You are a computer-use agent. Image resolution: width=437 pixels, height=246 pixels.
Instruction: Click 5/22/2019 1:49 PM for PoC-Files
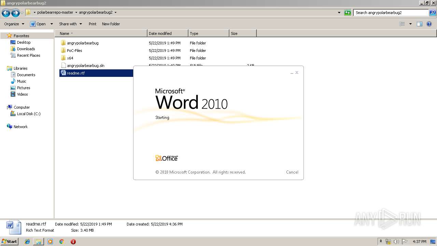click(x=165, y=51)
